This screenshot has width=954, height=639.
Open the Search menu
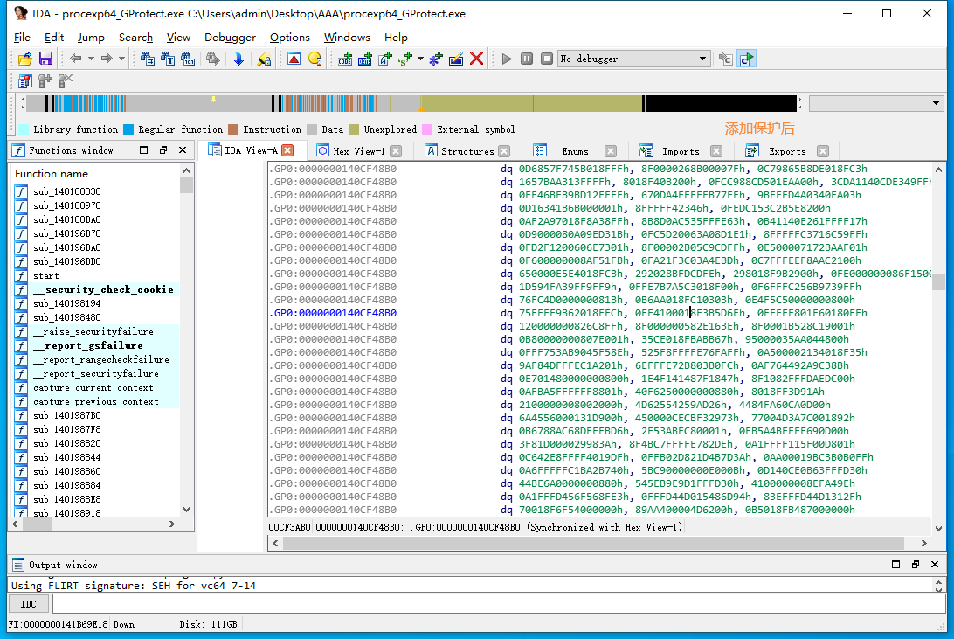(x=135, y=38)
